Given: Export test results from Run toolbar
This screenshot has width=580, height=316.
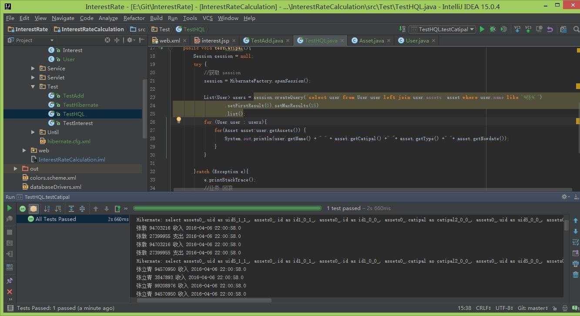Looking at the screenshot, I should pyautogui.click(x=117, y=209).
